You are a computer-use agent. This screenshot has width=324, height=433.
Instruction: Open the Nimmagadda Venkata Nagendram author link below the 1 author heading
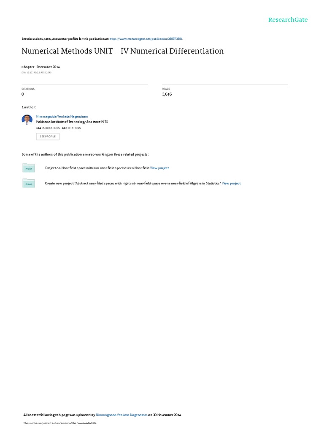(62, 117)
